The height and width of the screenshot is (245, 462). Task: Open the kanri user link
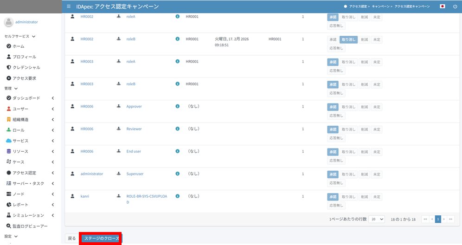pos(85,196)
